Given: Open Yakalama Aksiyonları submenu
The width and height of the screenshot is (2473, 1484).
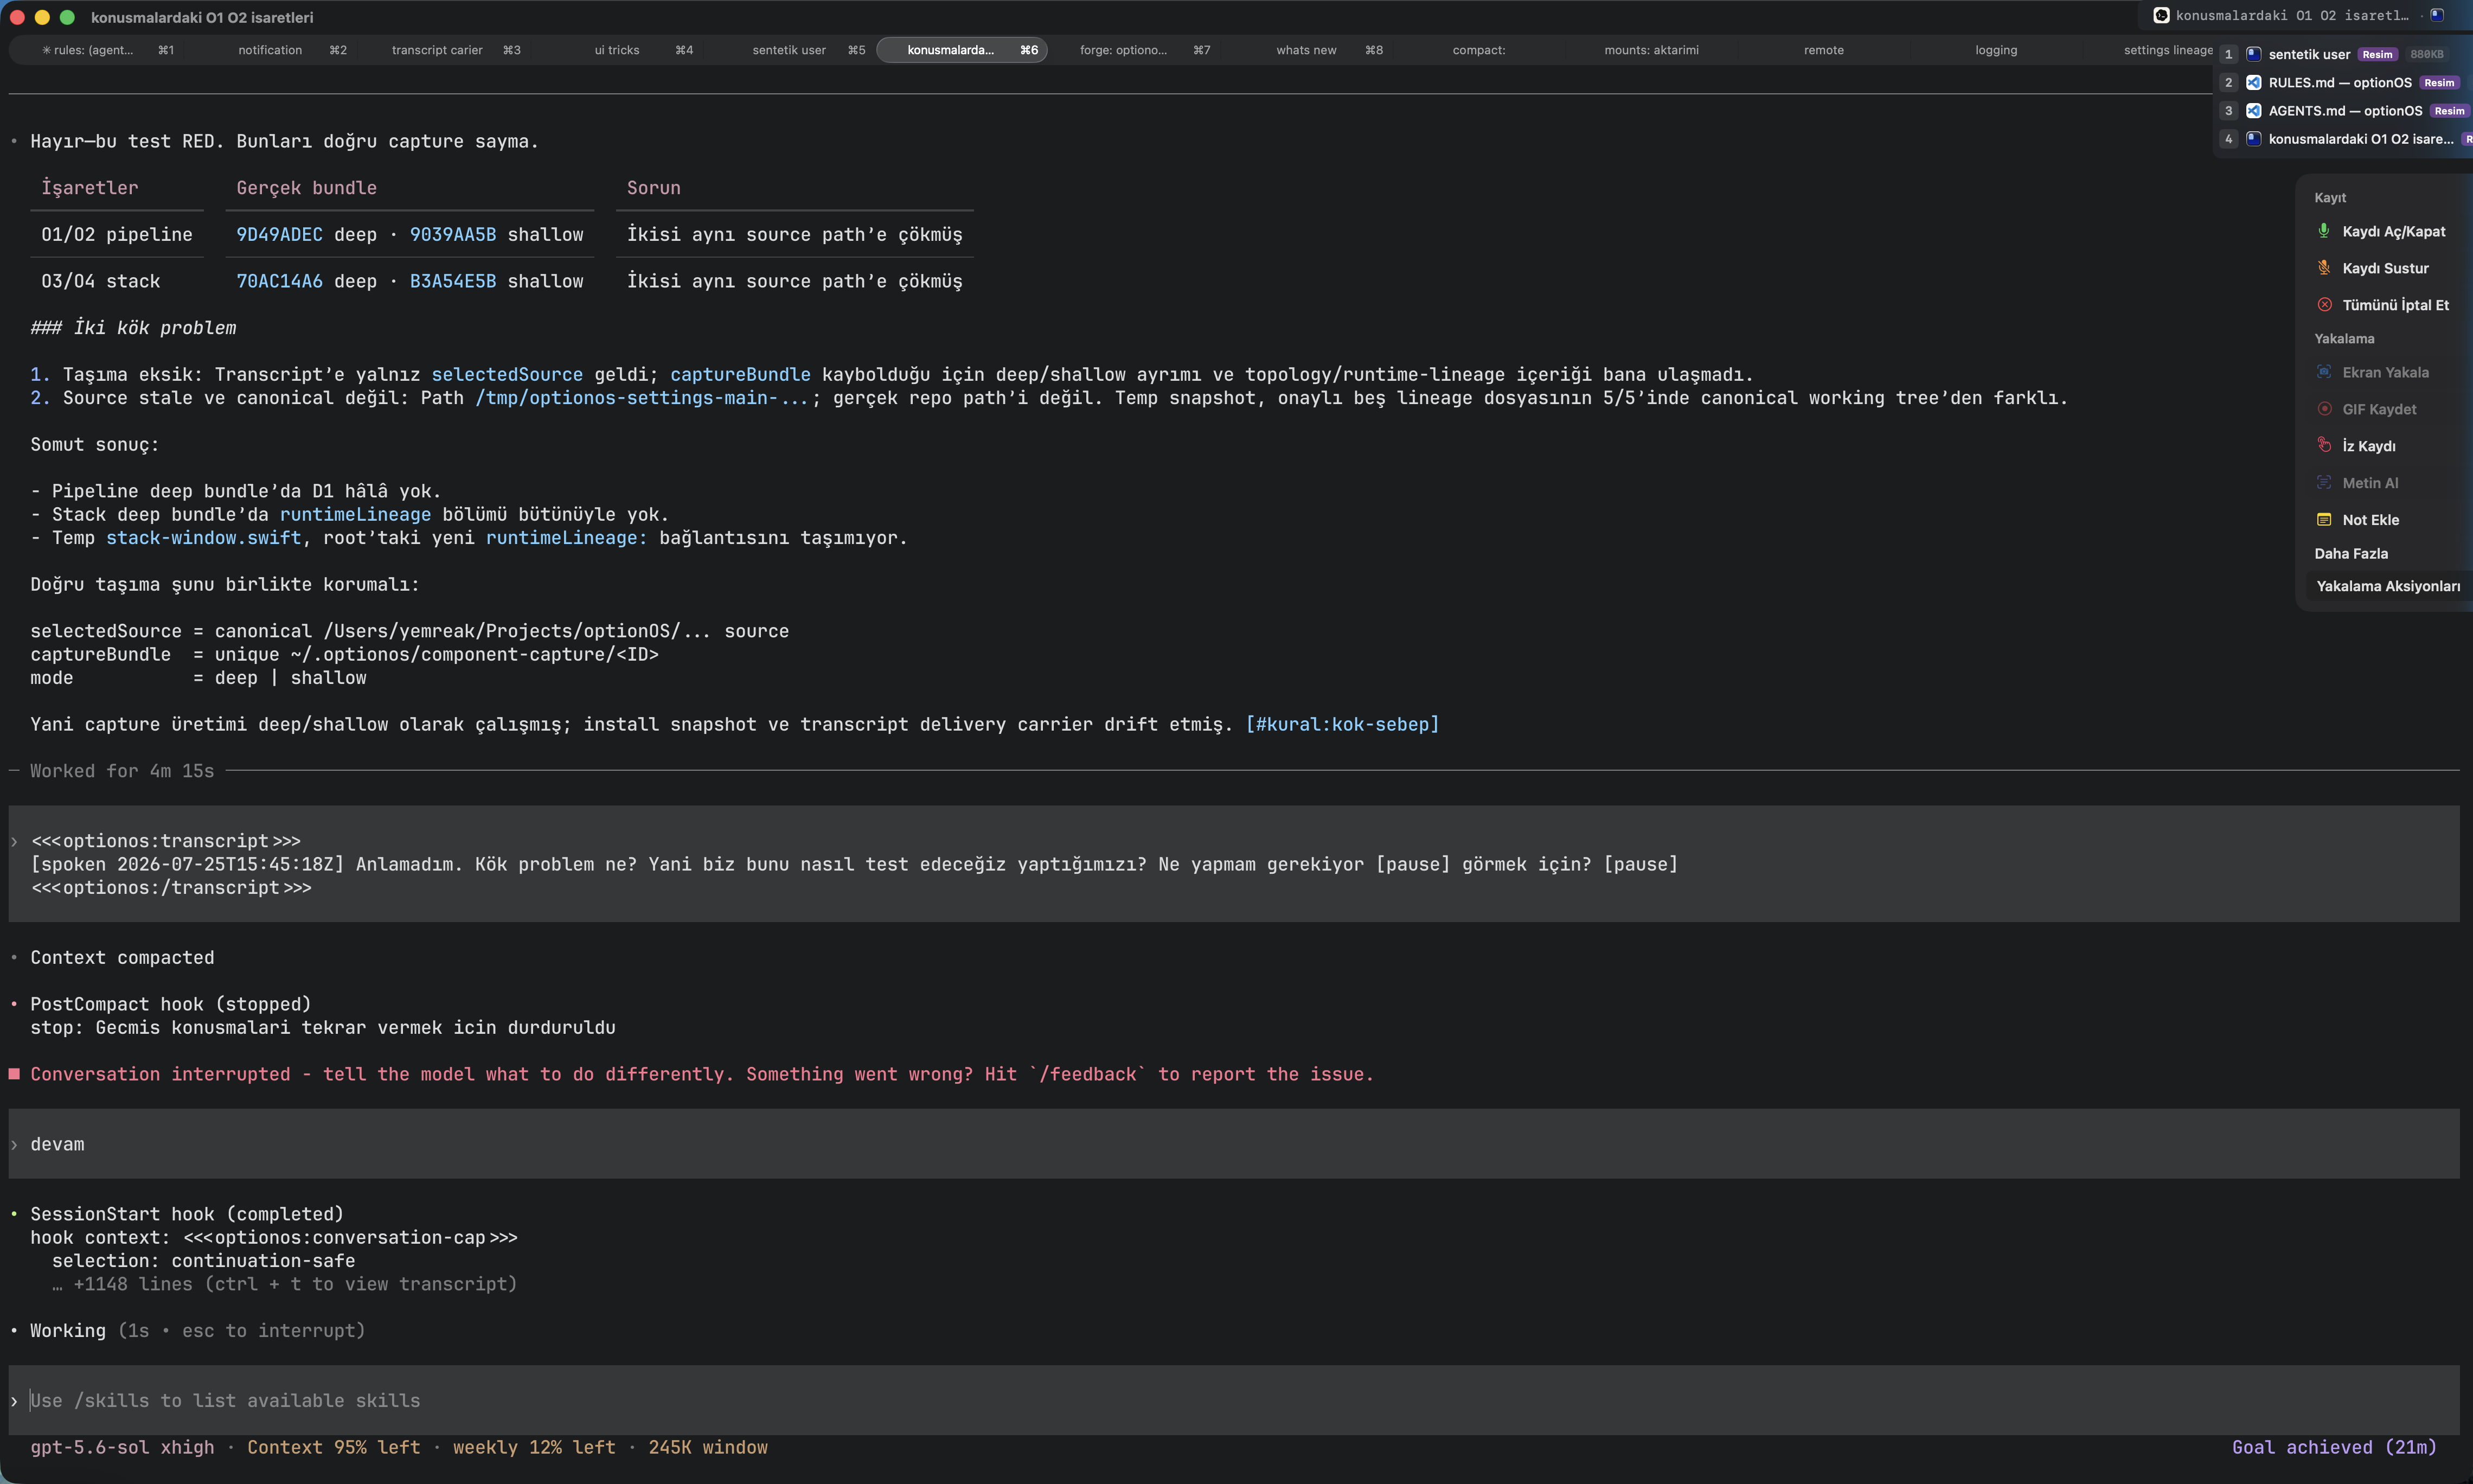Looking at the screenshot, I should point(2388,586).
